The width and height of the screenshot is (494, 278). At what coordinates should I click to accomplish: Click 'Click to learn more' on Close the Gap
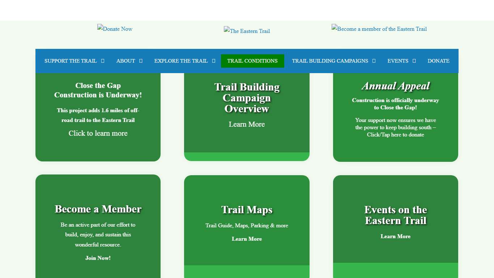pos(98,133)
